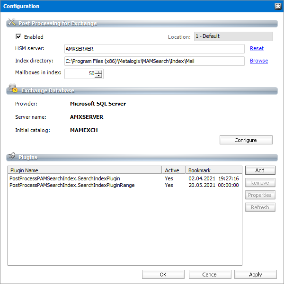Click bookmark 02.04.2021 19:27:16 cell
Screen dimensions: 284x284
click(x=213, y=178)
